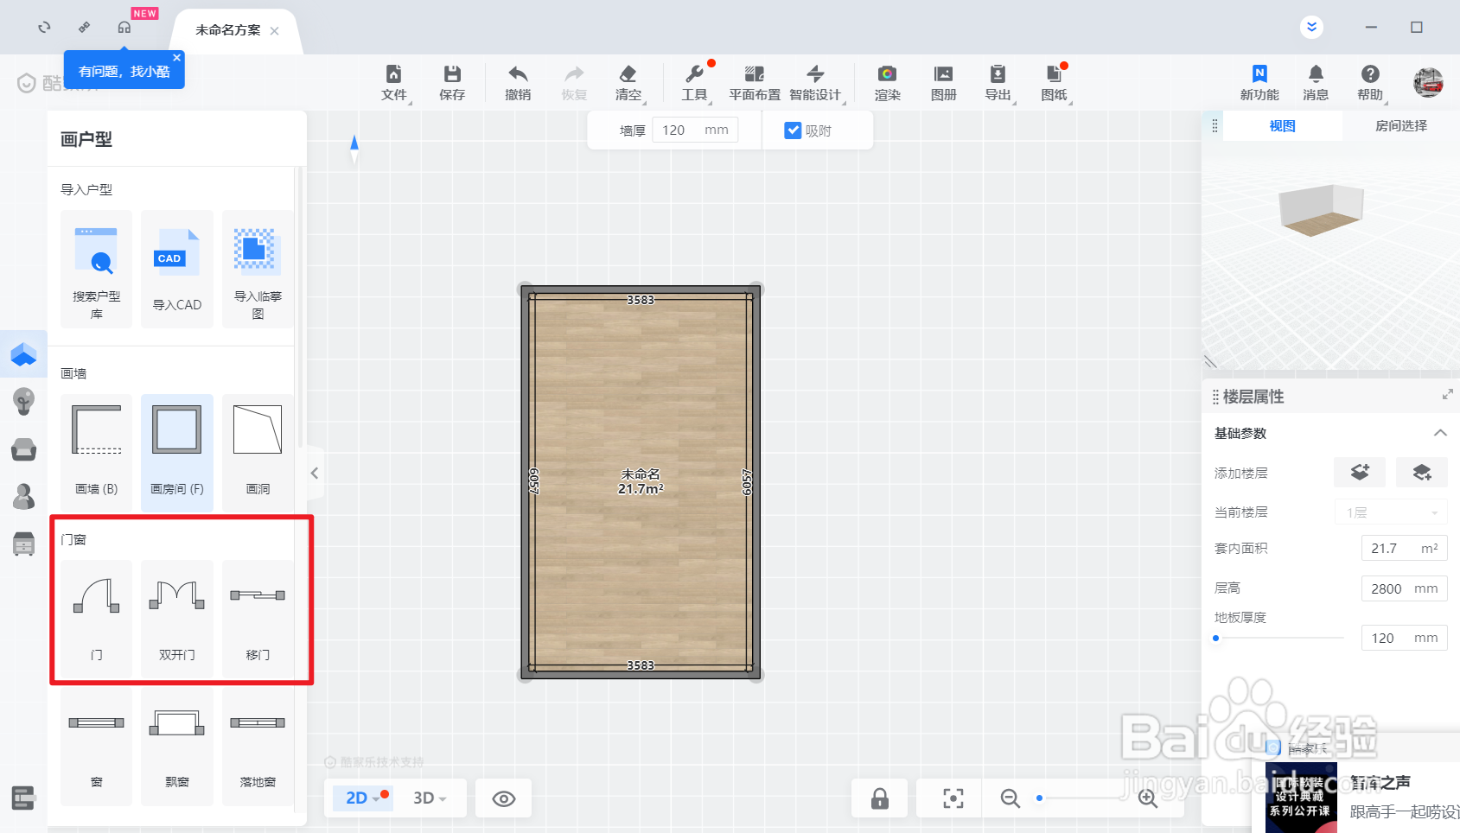Select the 画房间 (F) room tool
This screenshot has height=833, width=1460.
pyautogui.click(x=177, y=453)
